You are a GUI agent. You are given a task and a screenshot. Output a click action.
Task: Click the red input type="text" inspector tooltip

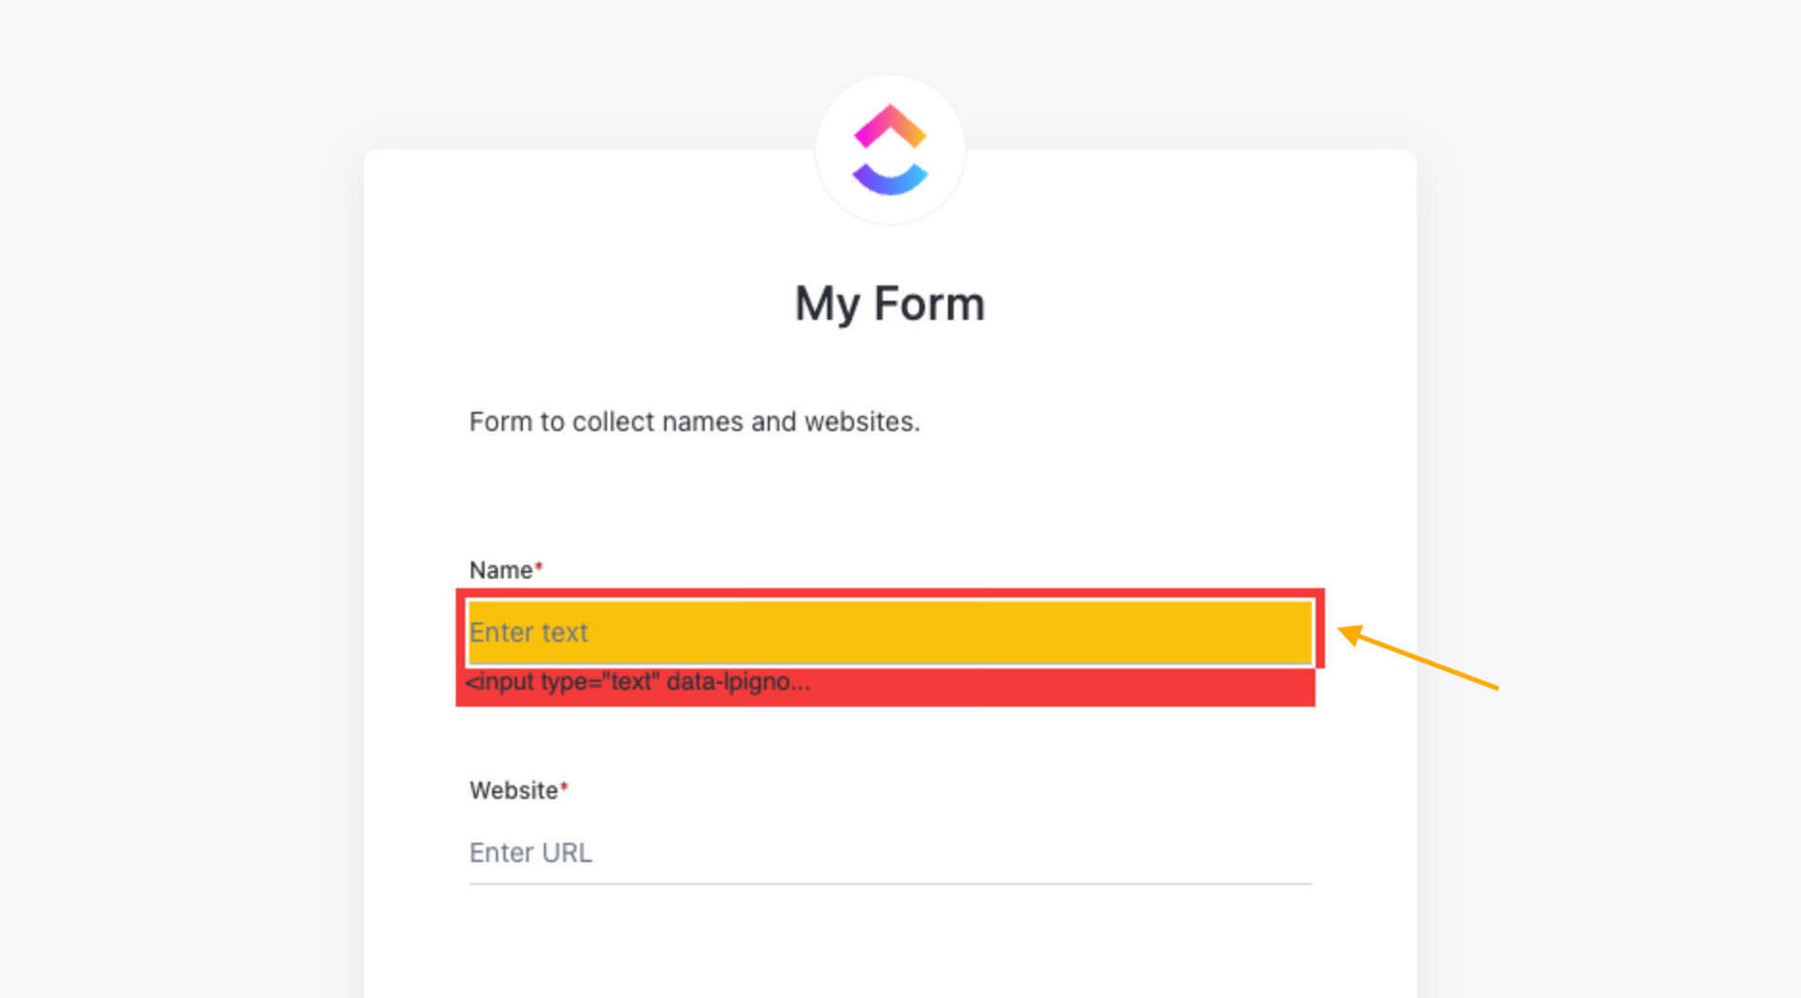pyautogui.click(x=886, y=684)
